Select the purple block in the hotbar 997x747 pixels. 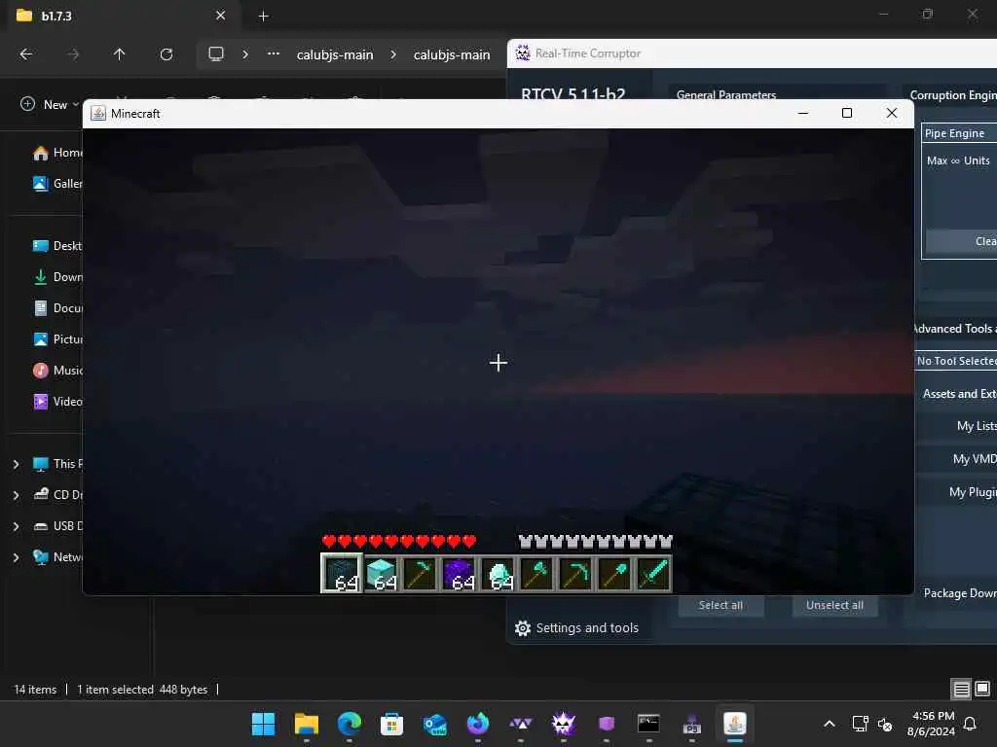[460, 573]
